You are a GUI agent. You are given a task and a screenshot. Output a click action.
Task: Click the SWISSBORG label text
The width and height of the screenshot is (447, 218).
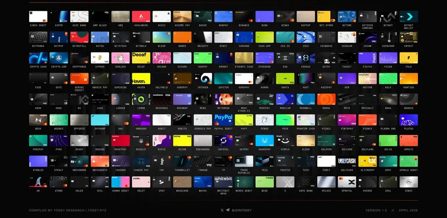[x=79, y=170]
